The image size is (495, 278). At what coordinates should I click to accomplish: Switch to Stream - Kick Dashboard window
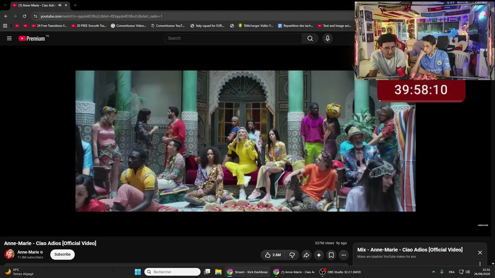247,272
